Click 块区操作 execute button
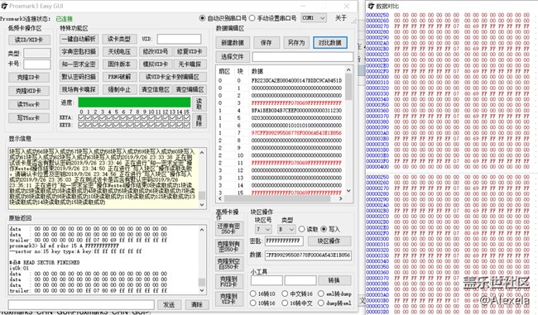This screenshot has height=315, width=538. click(329, 241)
